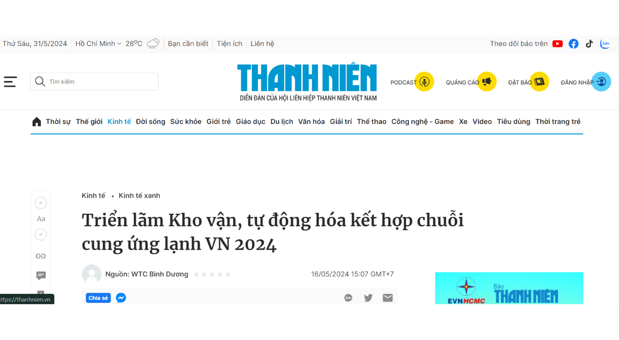Open the Facebook page icon

click(x=573, y=44)
